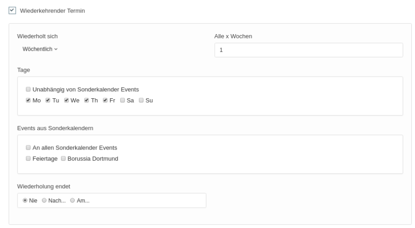Viewport: 415px width, 228px height.
Task: Click the Wiederholt sich label
Action: point(37,36)
